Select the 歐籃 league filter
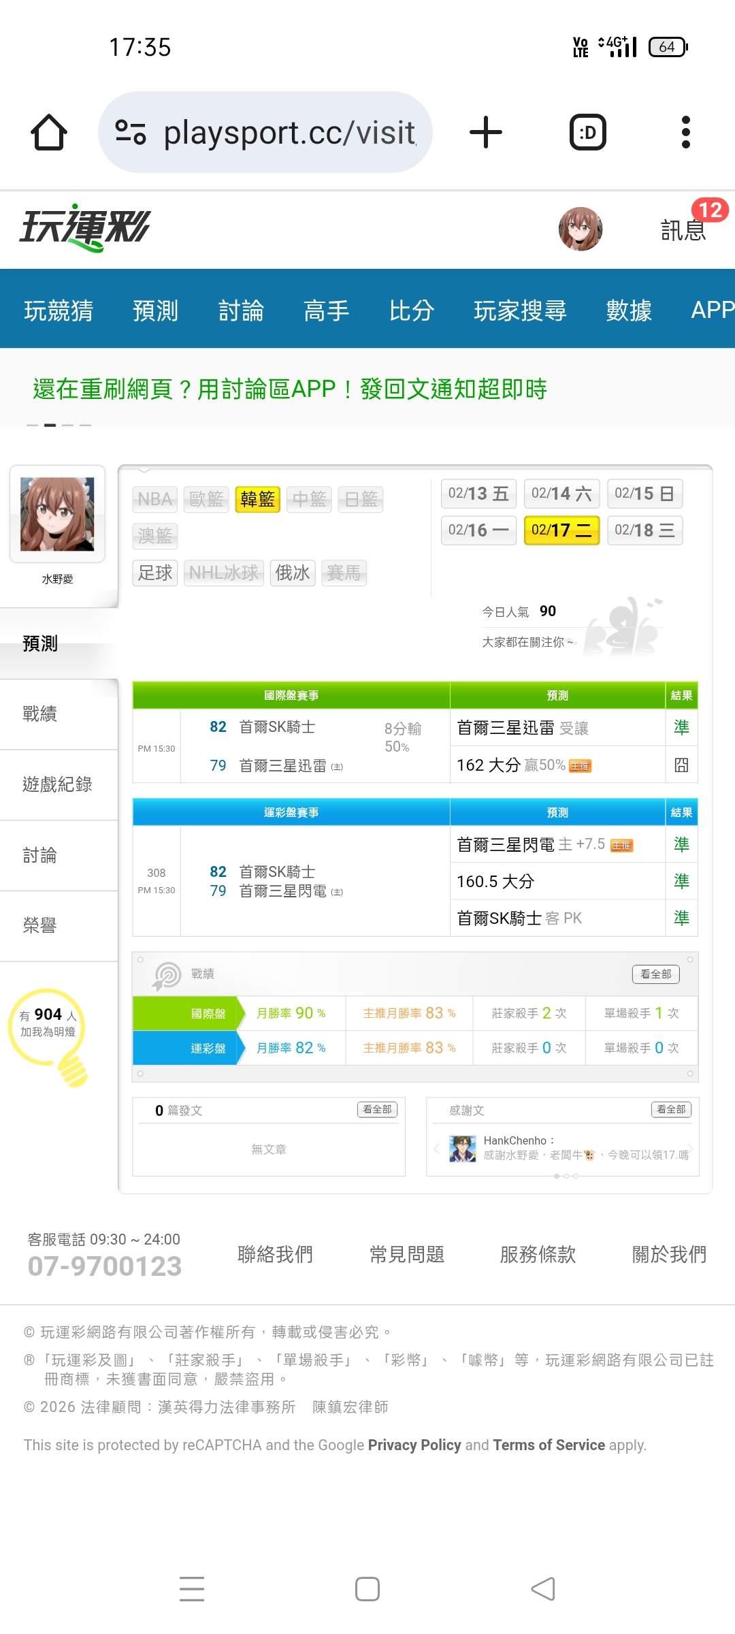The image size is (735, 1634). coord(206,499)
